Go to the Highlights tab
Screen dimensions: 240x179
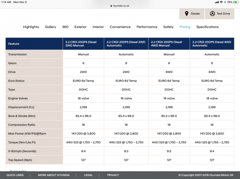click(x=31, y=27)
